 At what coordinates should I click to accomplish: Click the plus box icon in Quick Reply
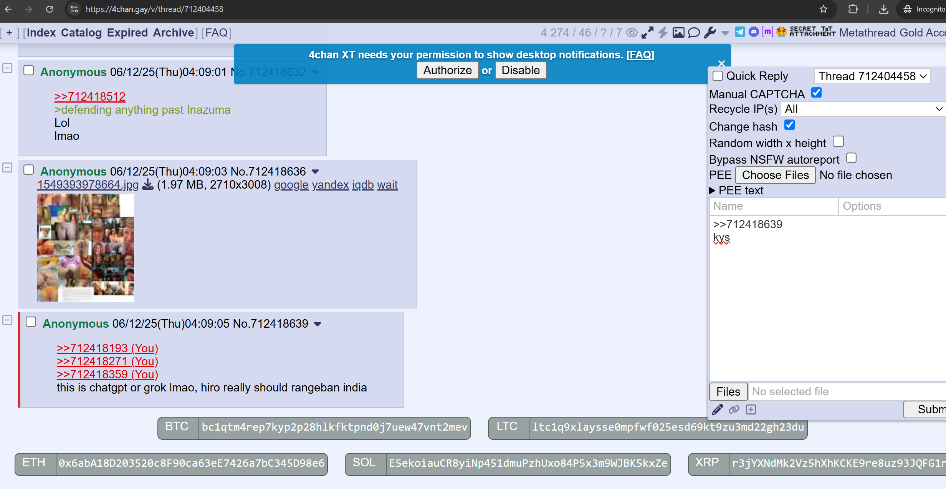[751, 409]
